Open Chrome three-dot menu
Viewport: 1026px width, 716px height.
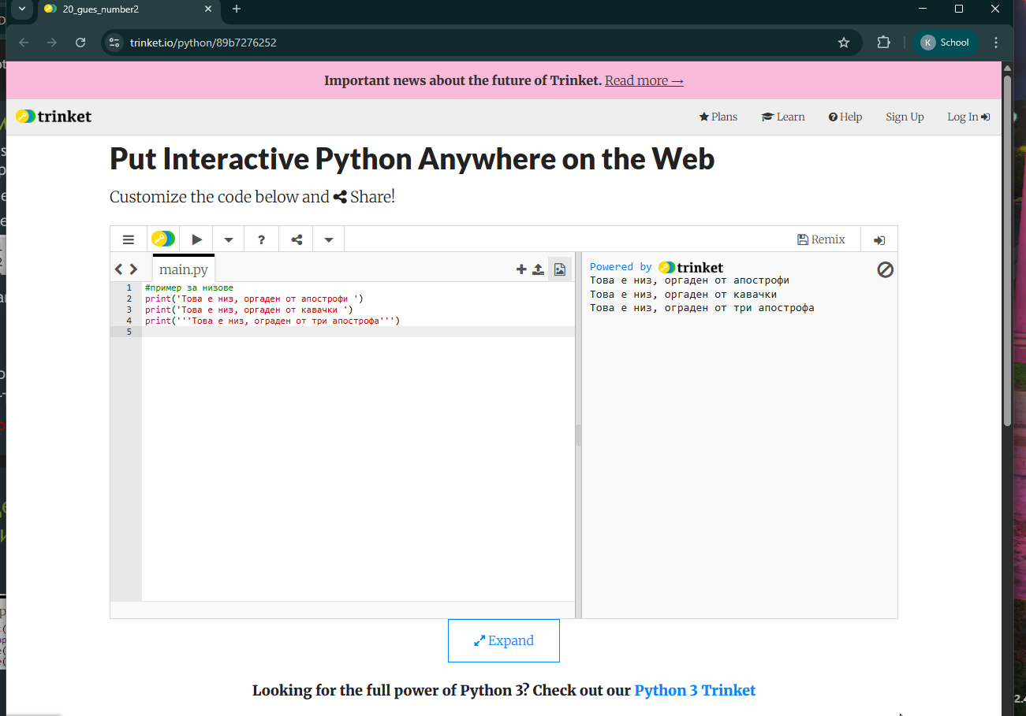[x=996, y=43]
